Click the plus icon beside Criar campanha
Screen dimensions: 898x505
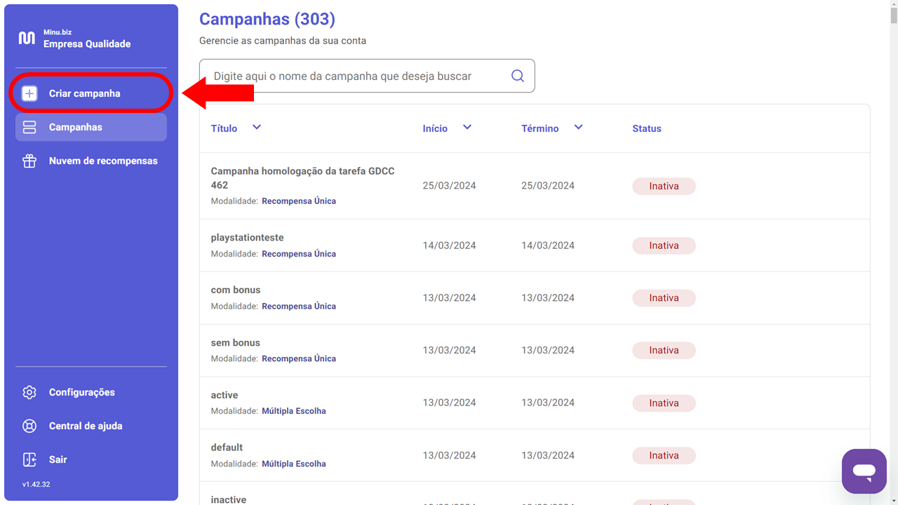pyautogui.click(x=29, y=93)
